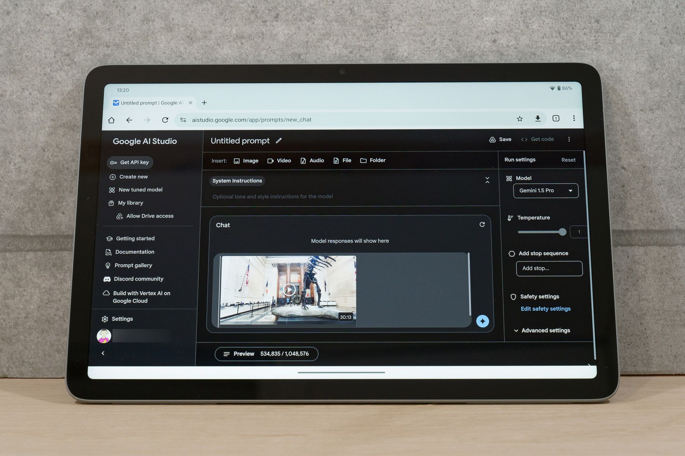Insert a File into the prompt
The image size is (685, 456).
point(342,161)
